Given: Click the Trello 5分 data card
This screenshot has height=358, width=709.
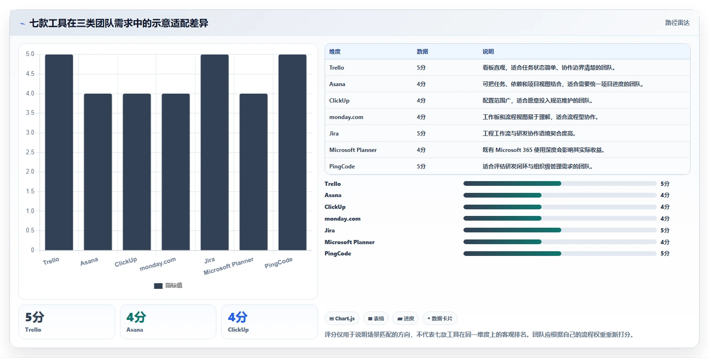Looking at the screenshot, I should (x=67, y=322).
